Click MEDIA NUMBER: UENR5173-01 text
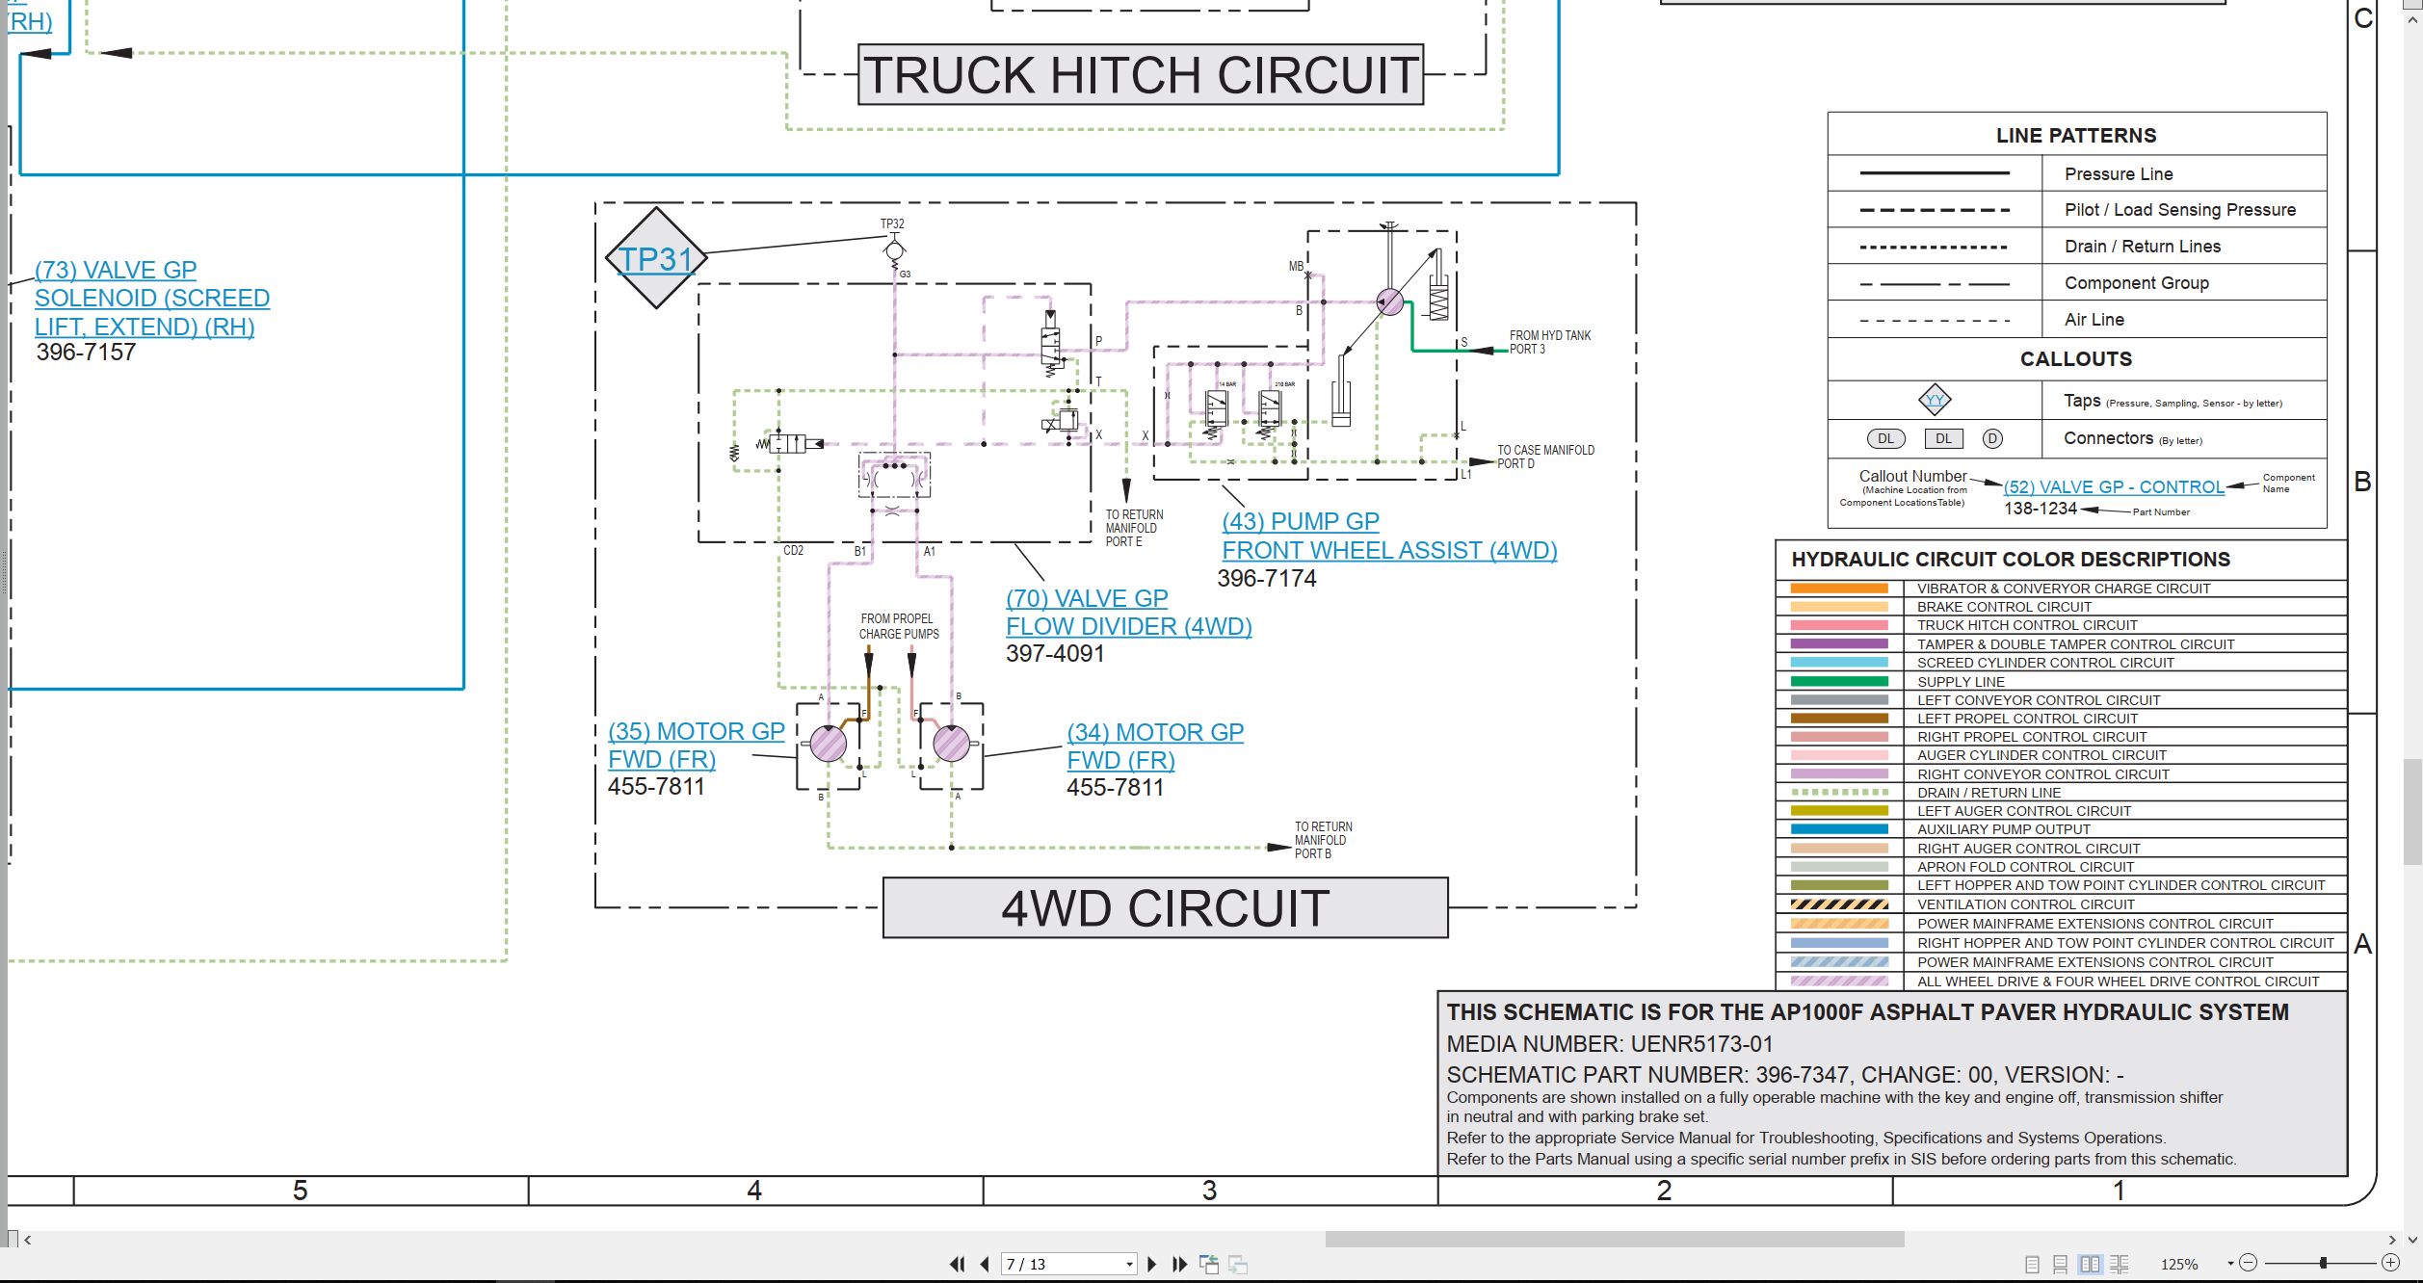2423x1283 pixels. (x=1609, y=1043)
